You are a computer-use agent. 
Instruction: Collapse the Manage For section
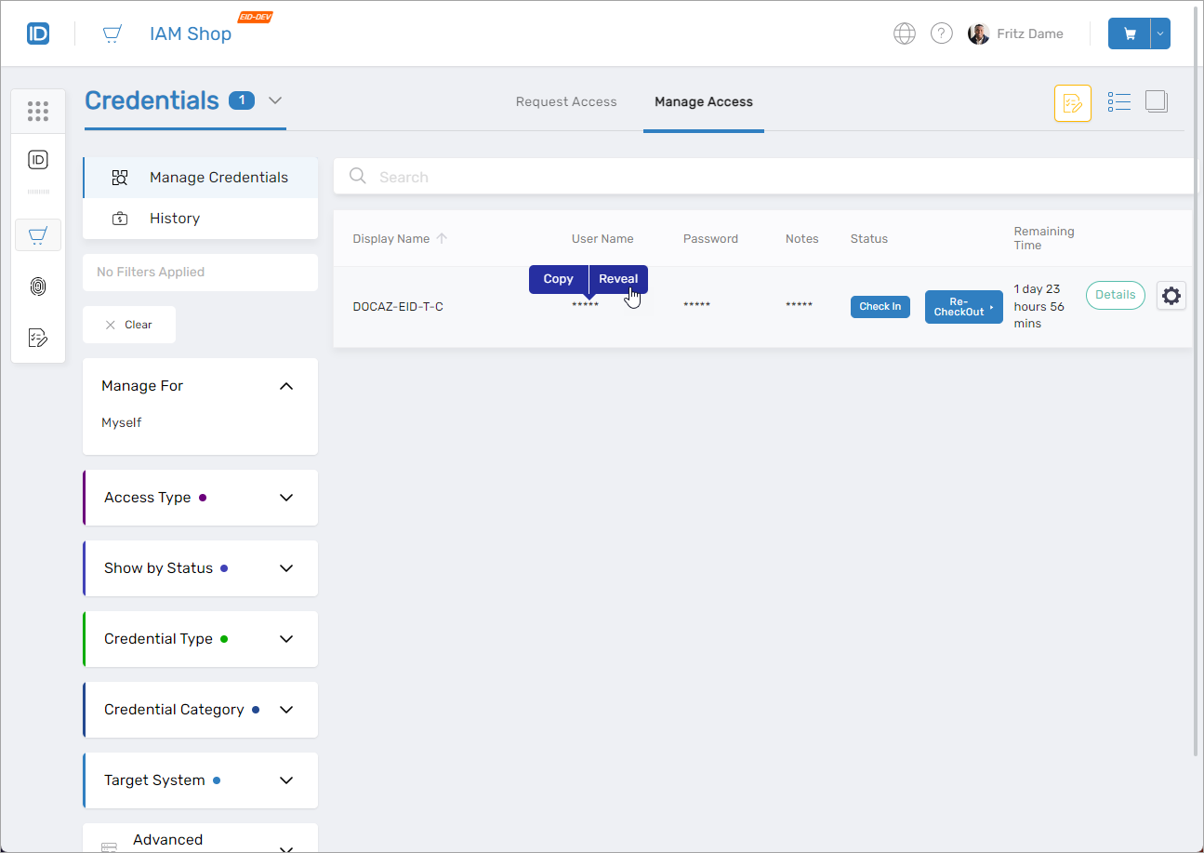[286, 386]
